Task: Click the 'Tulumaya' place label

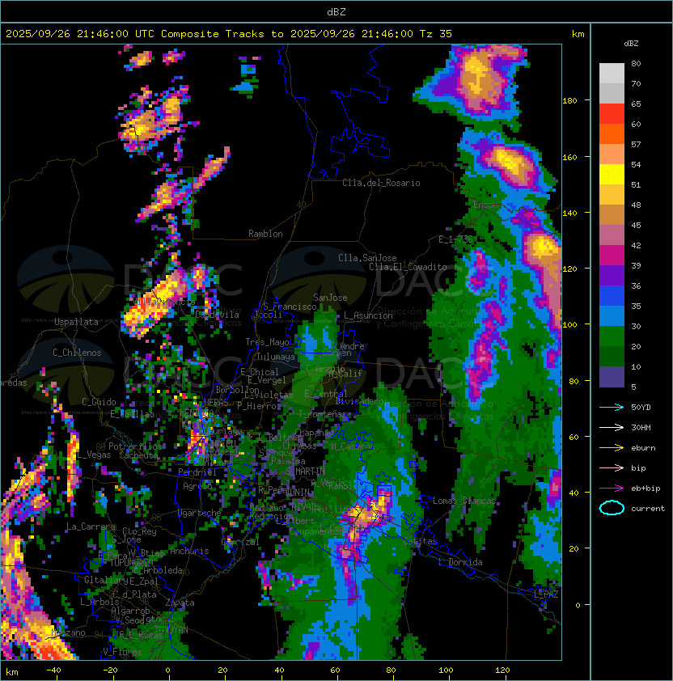Action: [276, 357]
